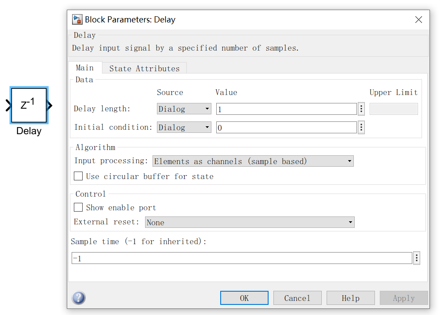Enable Use circular buffer for state
The width and height of the screenshot is (440, 315).
(x=78, y=176)
